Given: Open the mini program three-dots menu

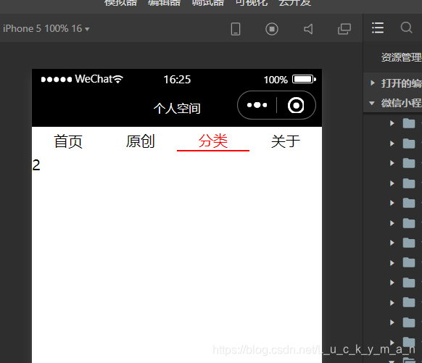Looking at the screenshot, I should click(x=257, y=105).
